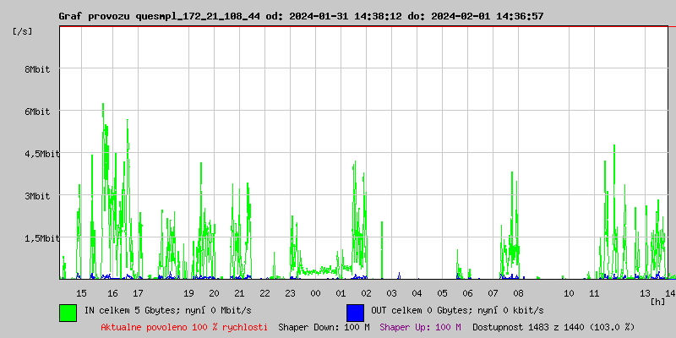Select hour 11 on the time axis
The height and width of the screenshot is (338, 676).
(x=594, y=292)
